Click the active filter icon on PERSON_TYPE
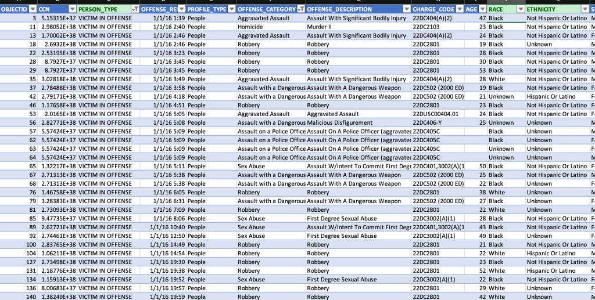 [135, 9]
